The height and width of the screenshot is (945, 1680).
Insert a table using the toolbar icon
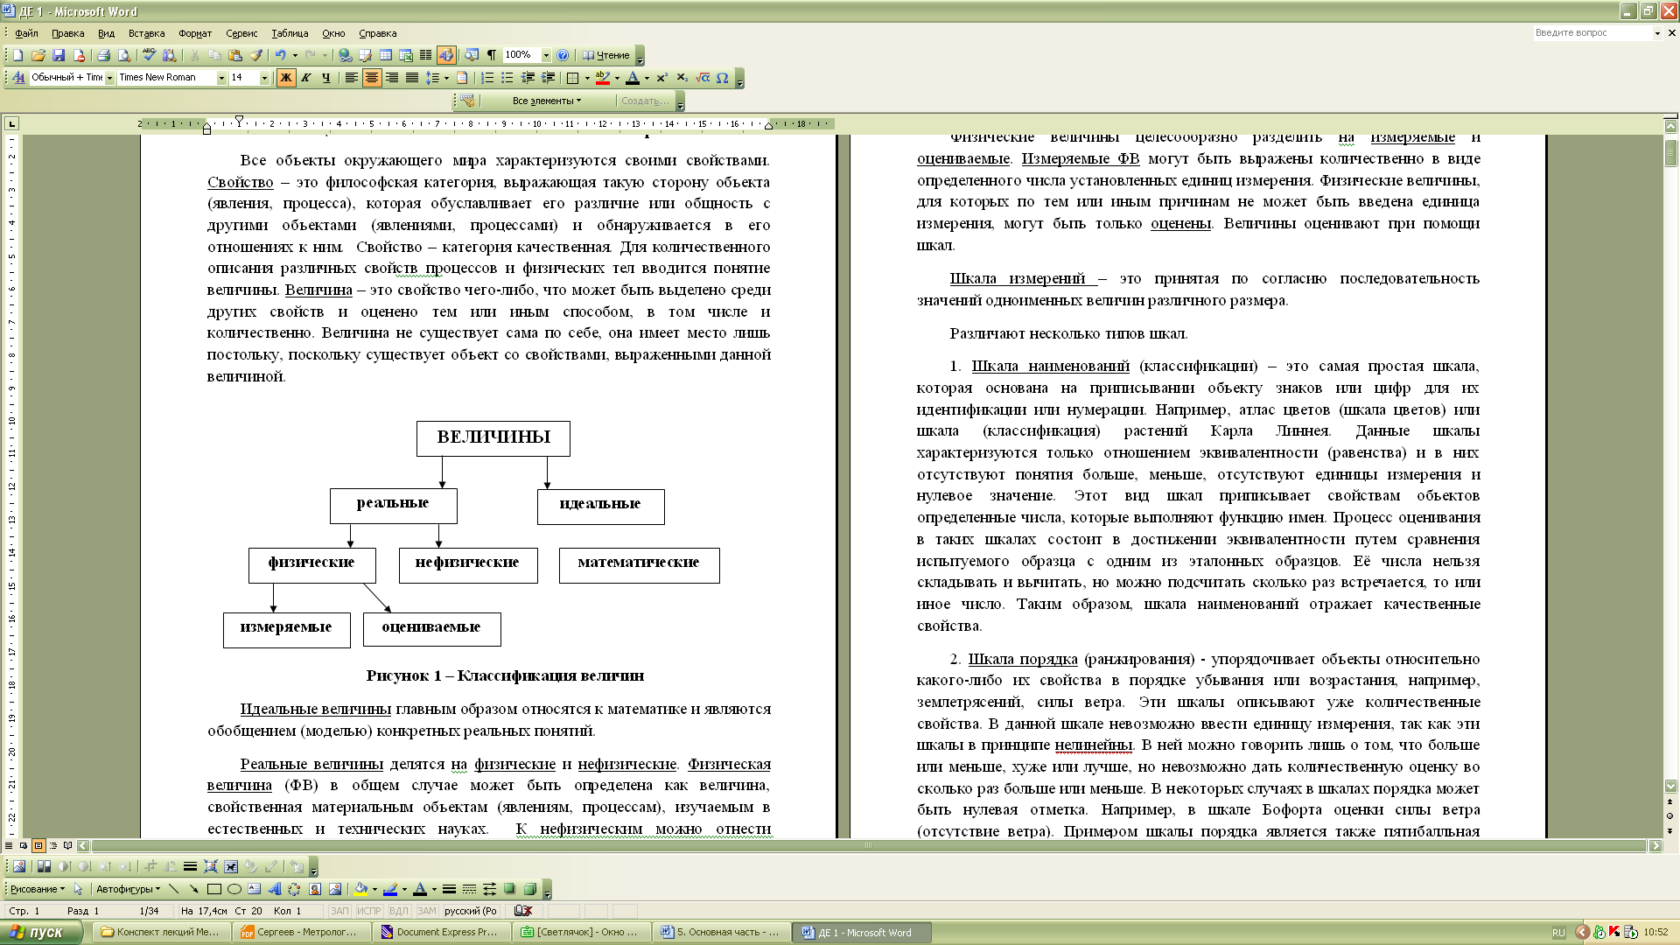[385, 55]
